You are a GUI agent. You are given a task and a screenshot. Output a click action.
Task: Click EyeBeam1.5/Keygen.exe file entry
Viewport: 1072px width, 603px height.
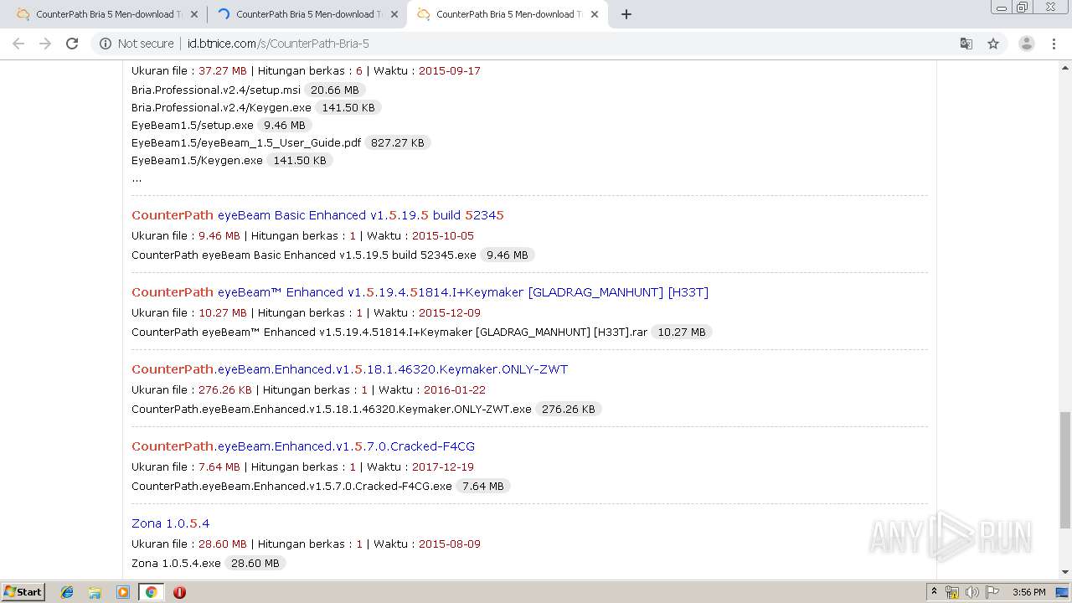click(x=197, y=160)
